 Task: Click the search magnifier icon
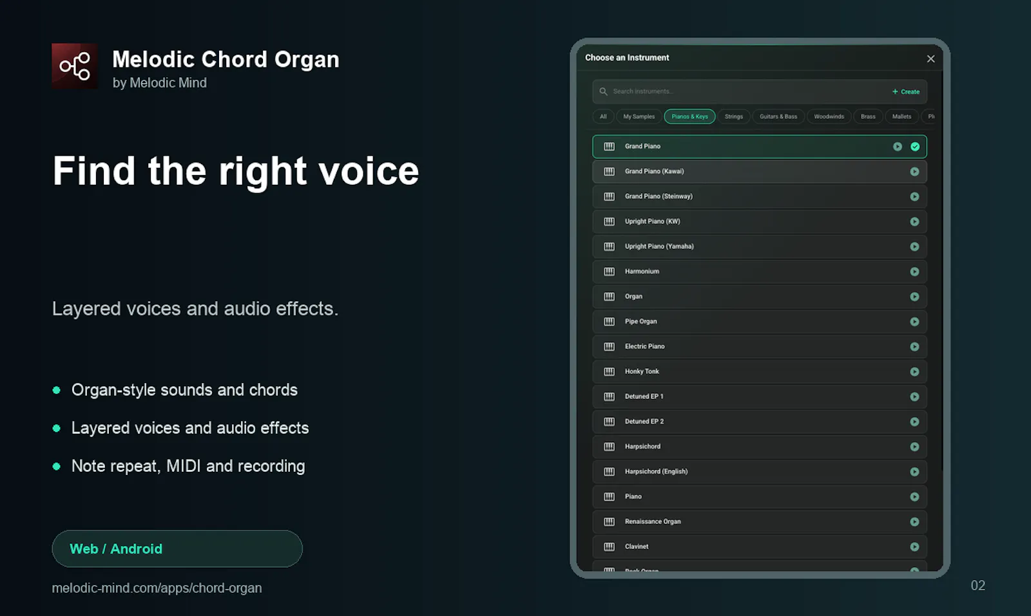[x=604, y=91]
